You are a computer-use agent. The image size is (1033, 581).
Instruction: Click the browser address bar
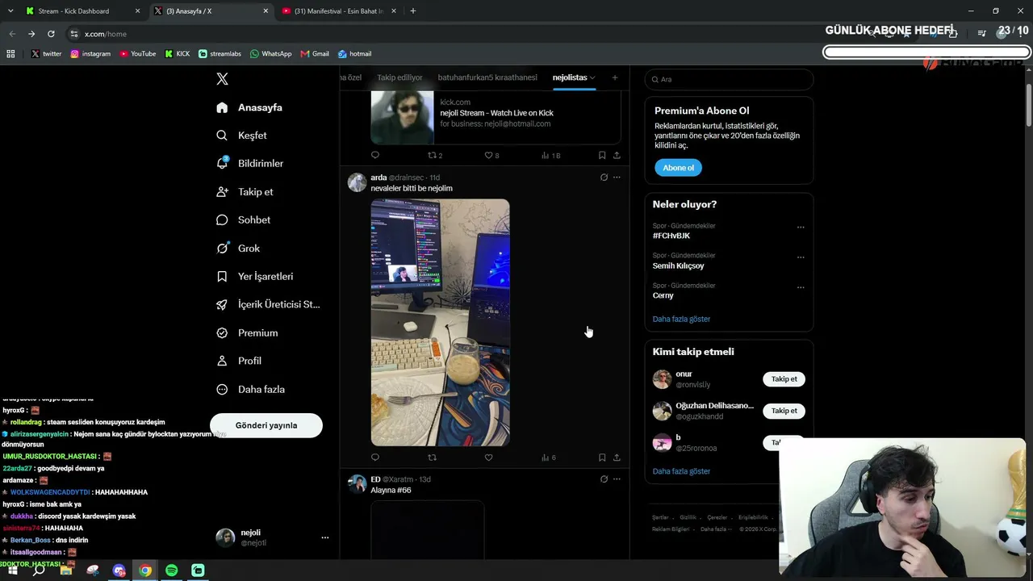452,34
